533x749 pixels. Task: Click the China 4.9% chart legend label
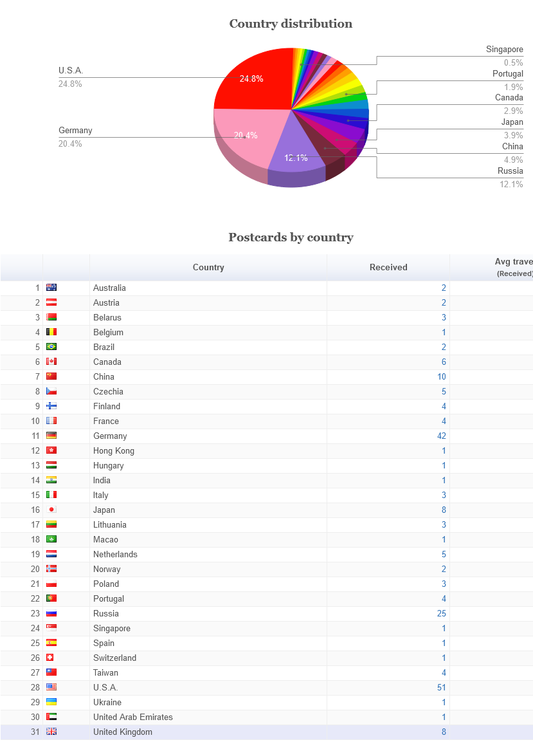click(x=512, y=153)
